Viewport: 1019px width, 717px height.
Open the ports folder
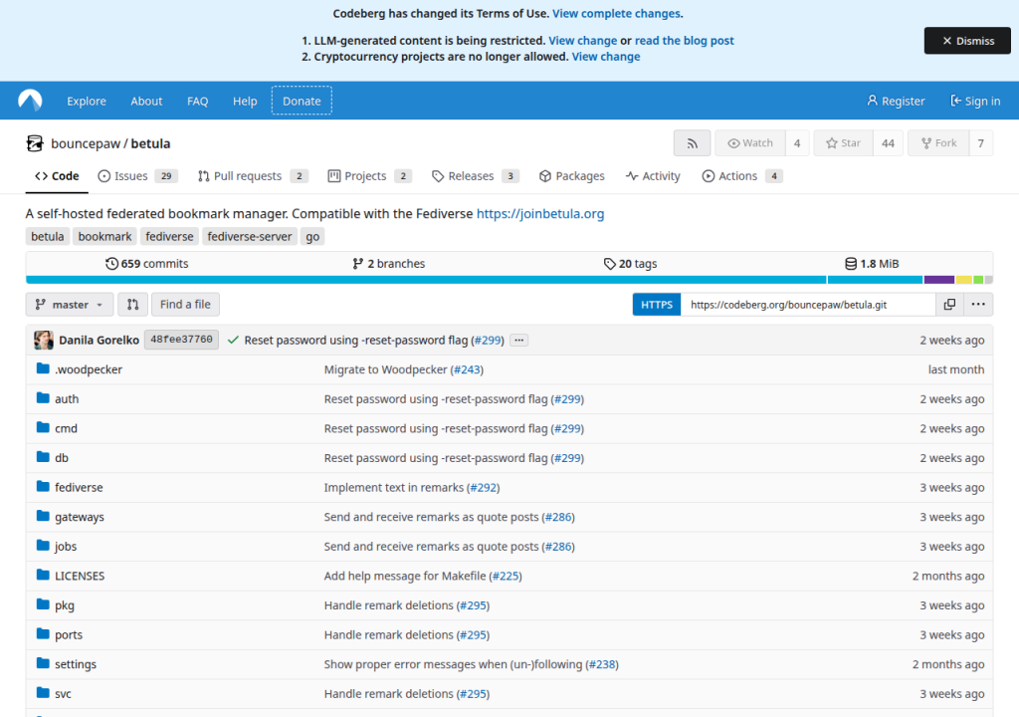coord(69,635)
